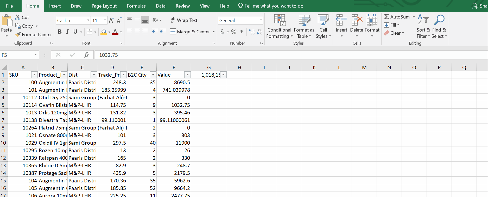Open Conditional Formatting
The width and height of the screenshot is (488, 197).
(279, 27)
